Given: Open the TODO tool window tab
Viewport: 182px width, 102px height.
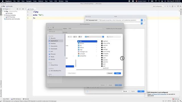Looking at the screenshot, I should pos(6,99).
